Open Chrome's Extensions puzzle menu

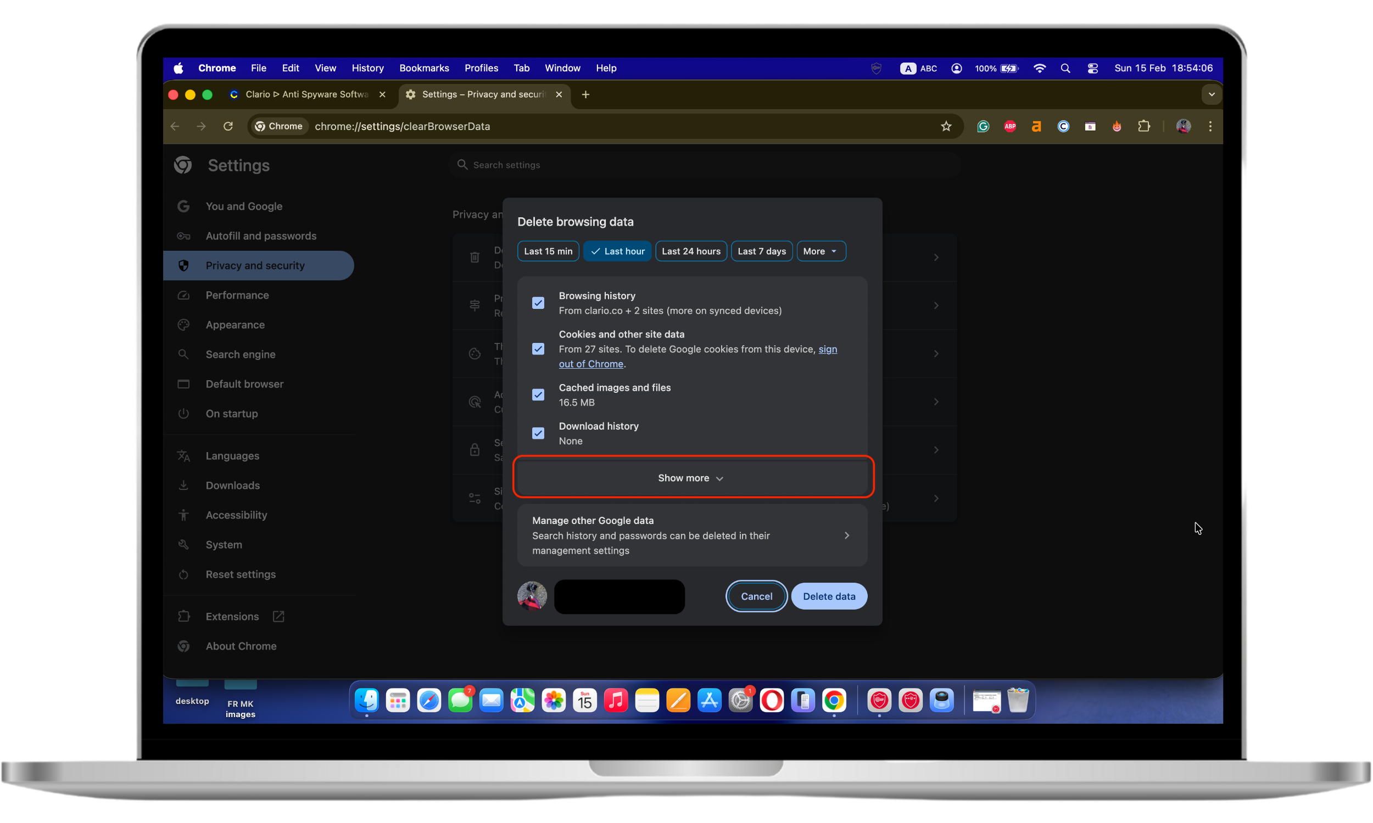tap(1144, 126)
